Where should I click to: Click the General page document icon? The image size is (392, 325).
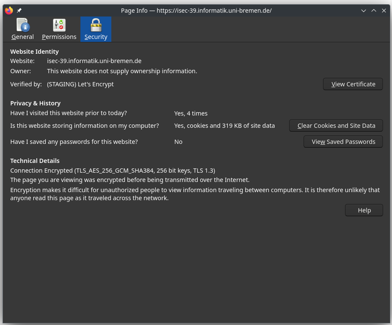(x=22, y=25)
